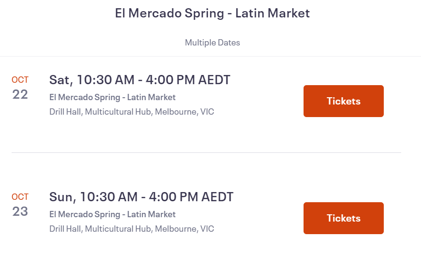The width and height of the screenshot is (421, 268).
Task: Click the Drill Hall location for Saturday event
Action: [131, 112]
